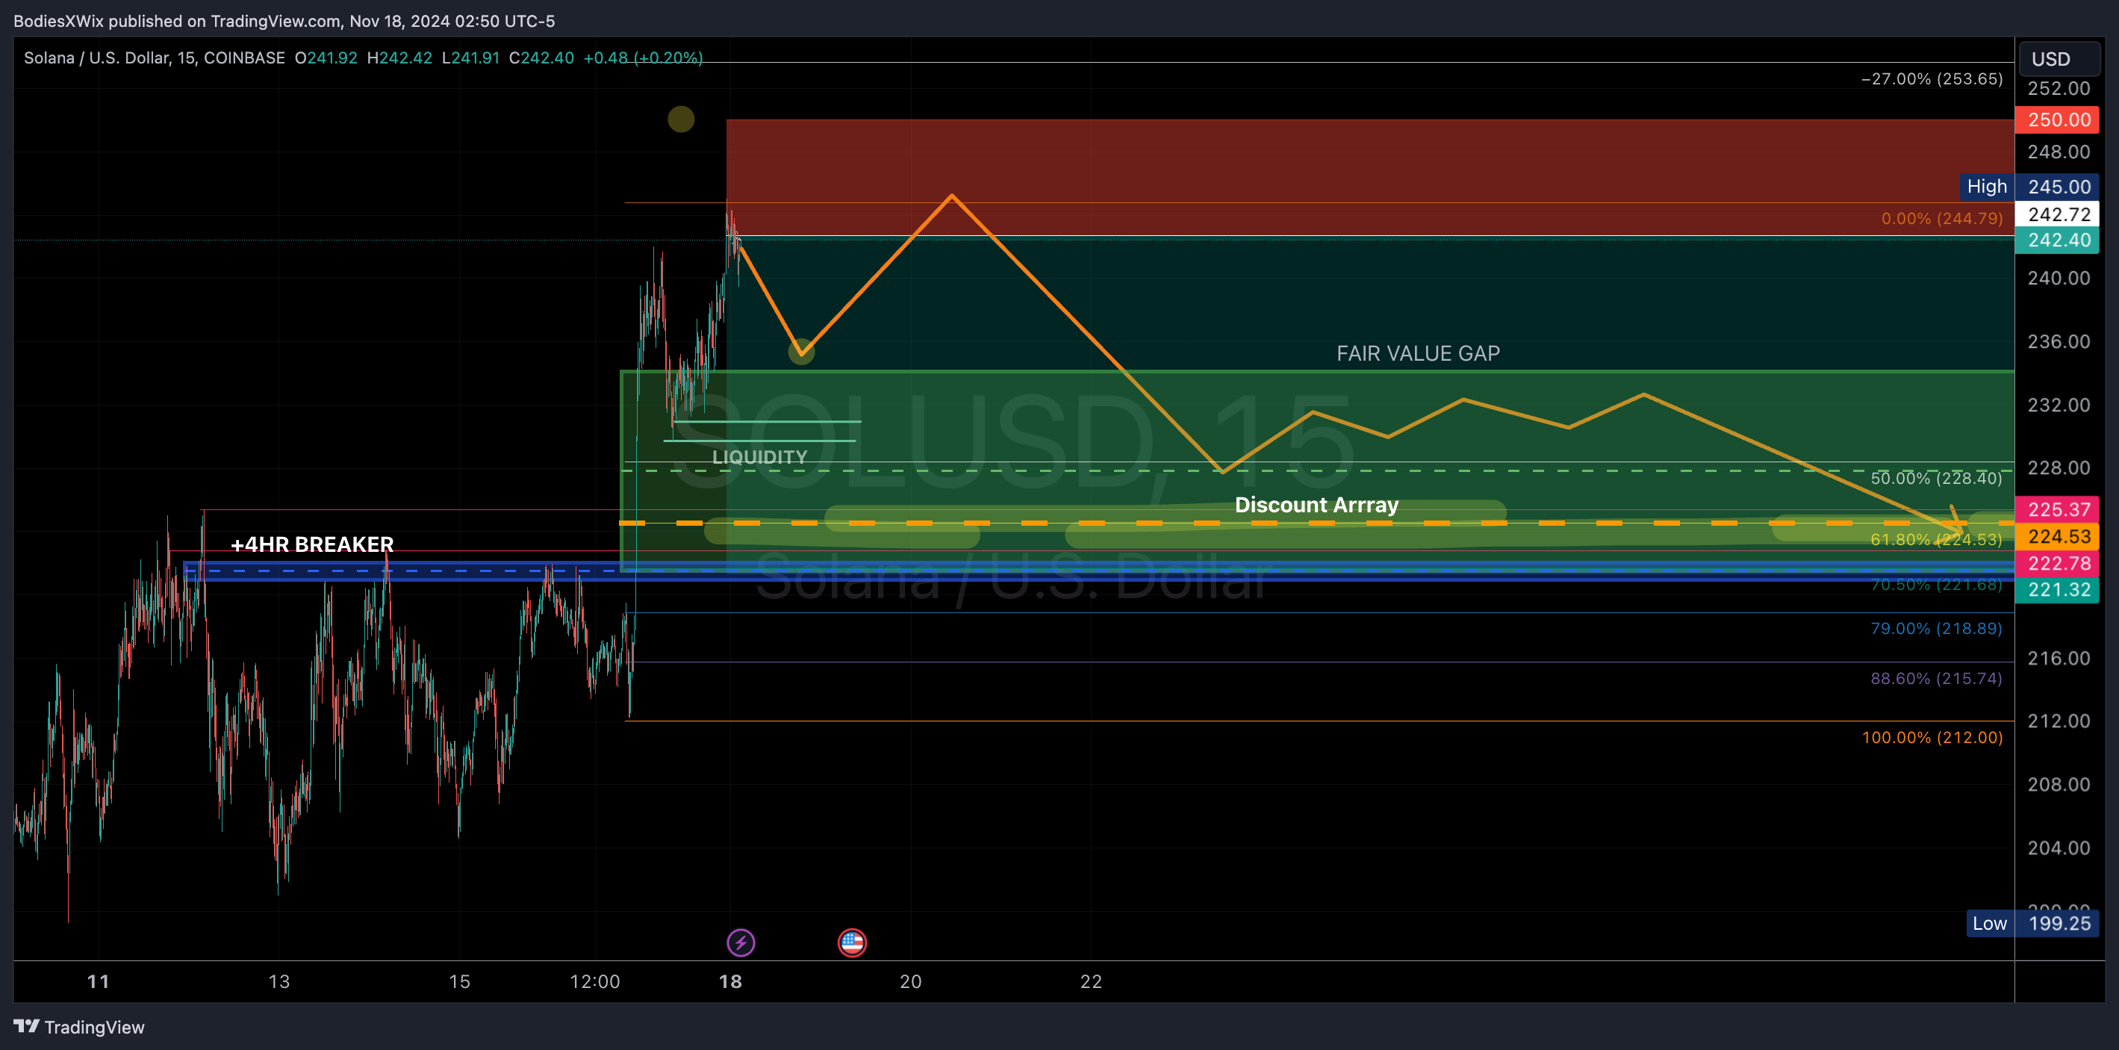Click the 242.72 white price label

2057,214
